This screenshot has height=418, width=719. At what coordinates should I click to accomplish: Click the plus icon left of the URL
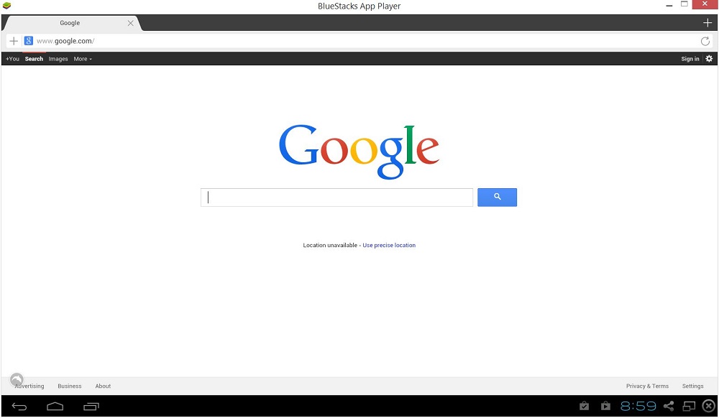click(x=14, y=41)
